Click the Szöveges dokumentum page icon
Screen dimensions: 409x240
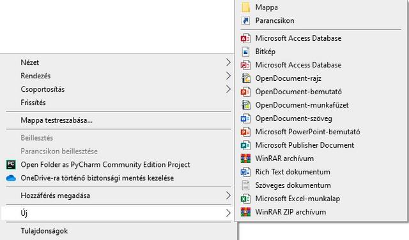coord(245,185)
